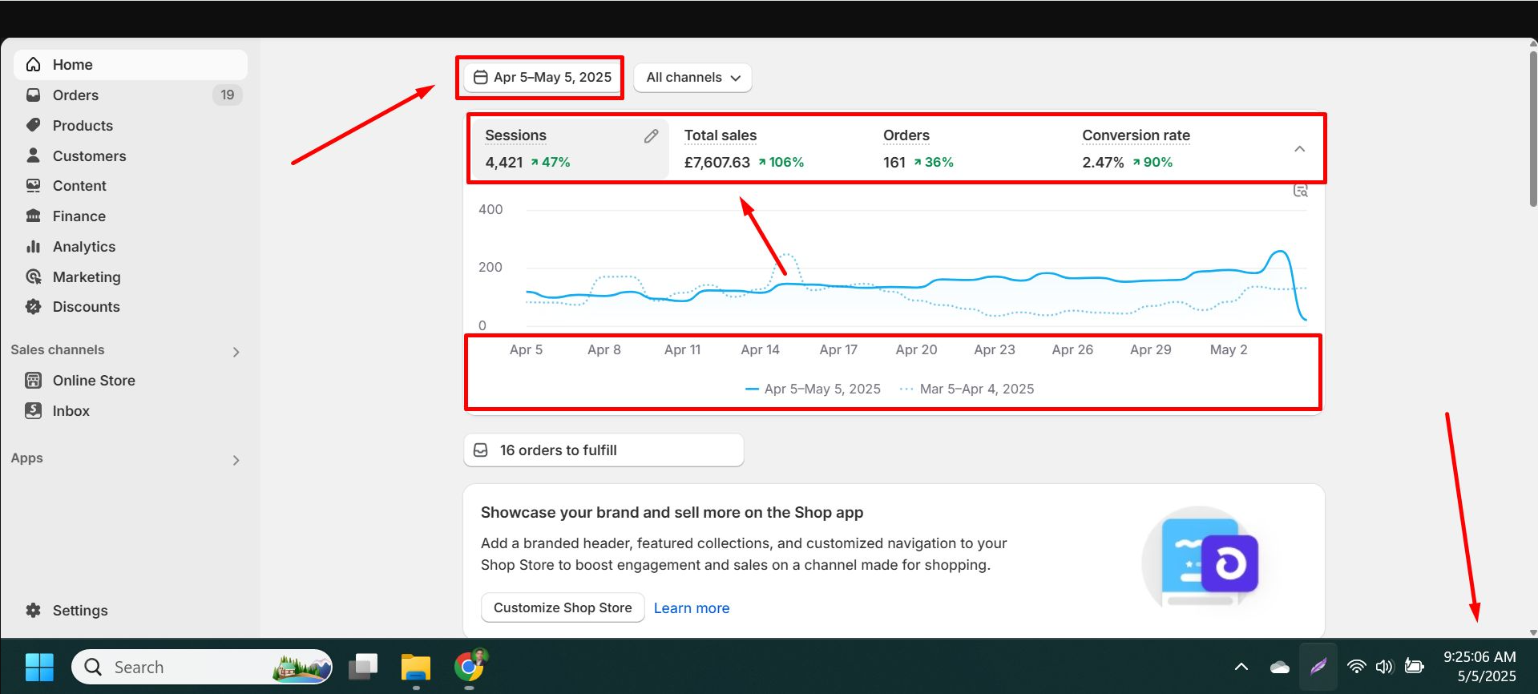Expand the Apps section in the sidebar
This screenshot has height=694, width=1538.
pyautogui.click(x=236, y=460)
